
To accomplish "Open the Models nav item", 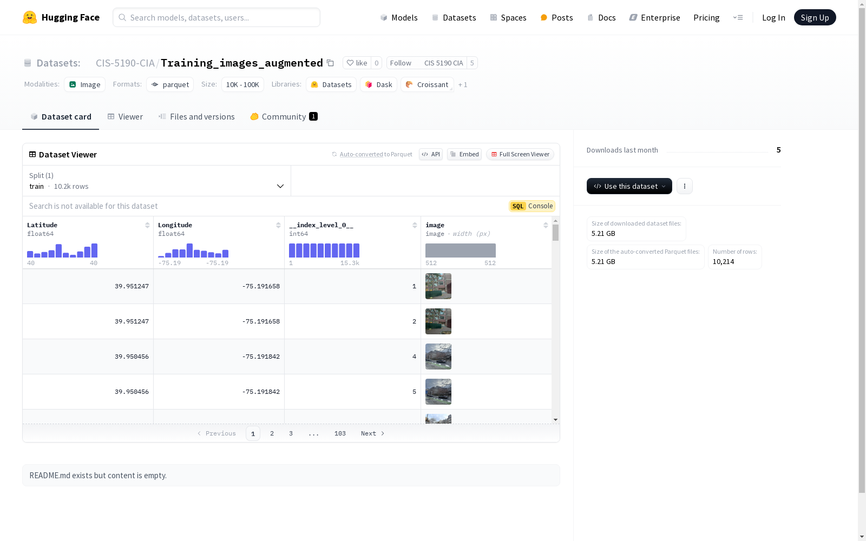I will (399, 17).
